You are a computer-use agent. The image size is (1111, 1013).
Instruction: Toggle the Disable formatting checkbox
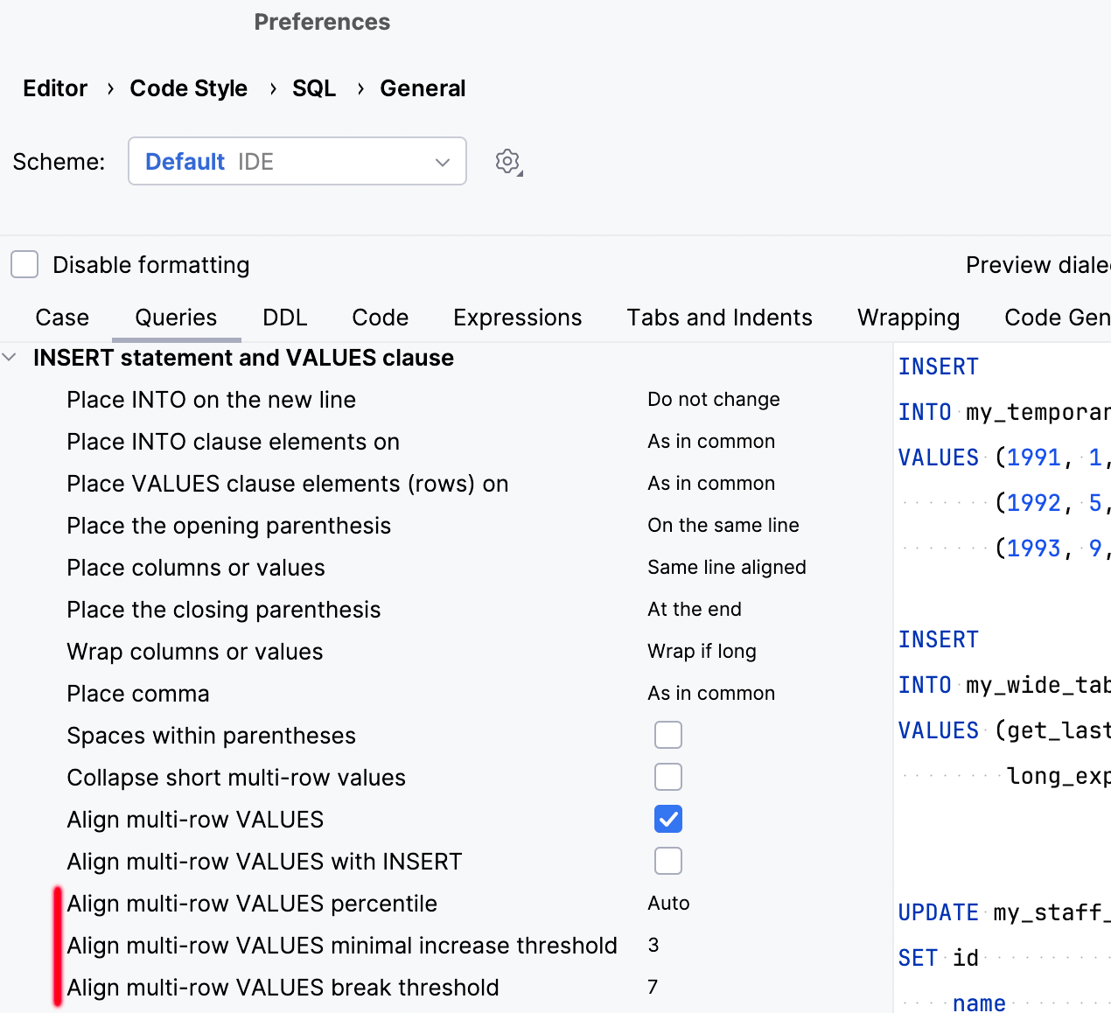tap(24, 264)
